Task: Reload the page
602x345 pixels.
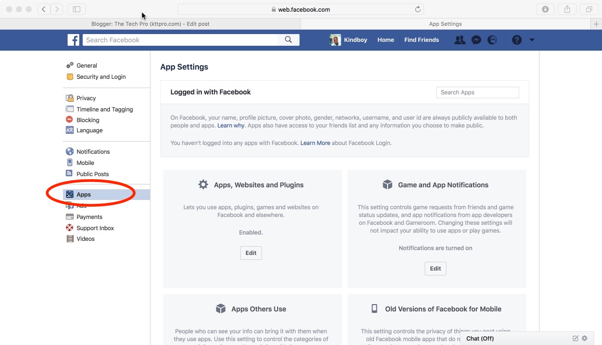Action: 417,9
